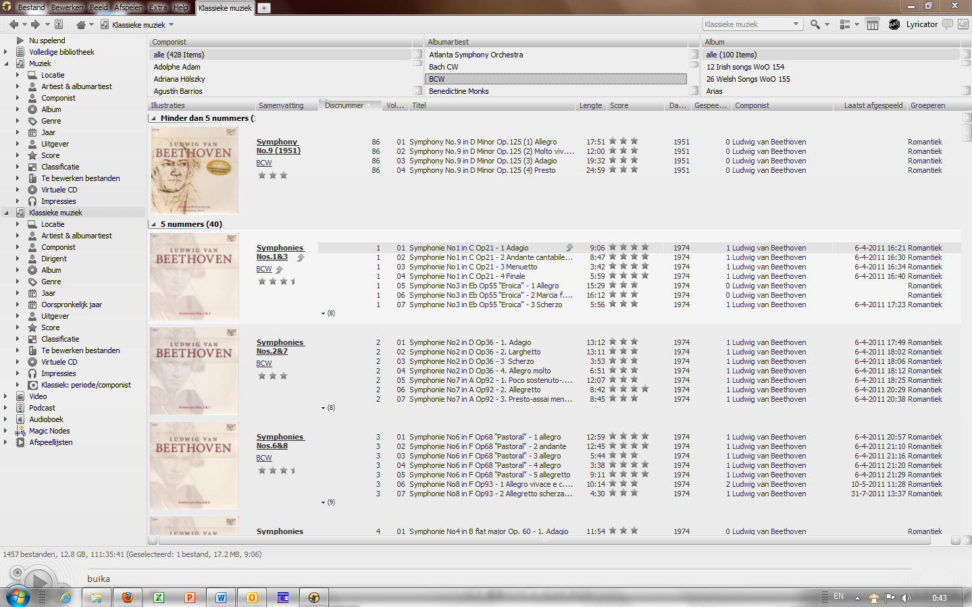
Task: Click the Home icon in toolbar
Action: point(81,24)
